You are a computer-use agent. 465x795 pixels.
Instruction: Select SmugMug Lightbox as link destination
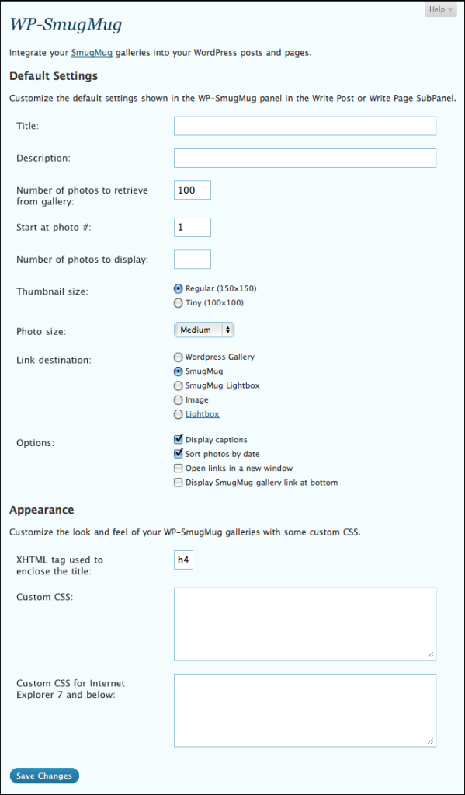178,385
